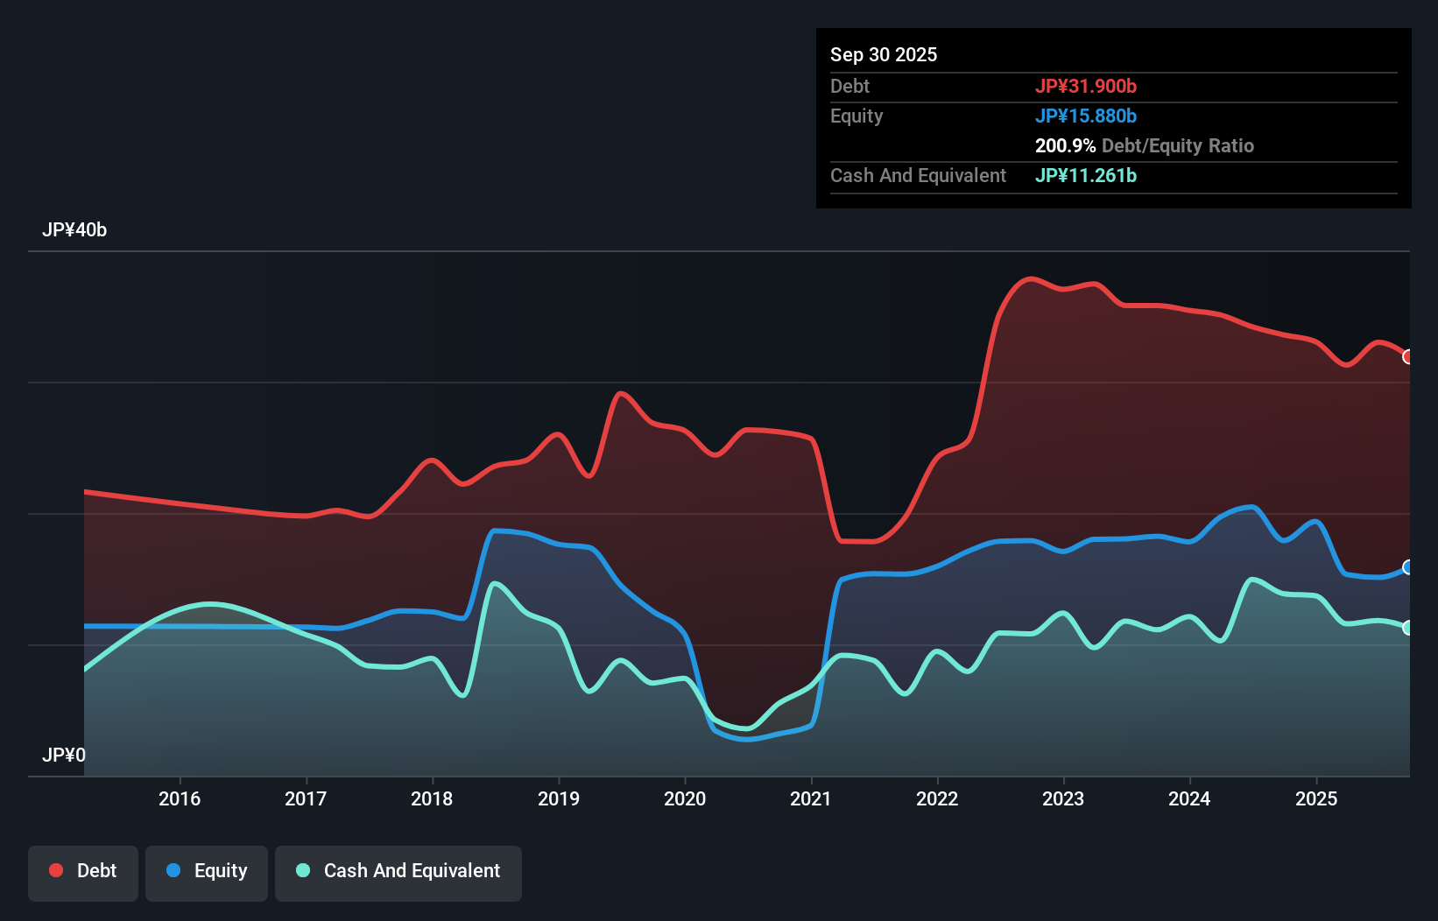Screen dimensions: 1438x921
Task: Click the teal Cash value JP¥11.261b
Action: (1086, 175)
